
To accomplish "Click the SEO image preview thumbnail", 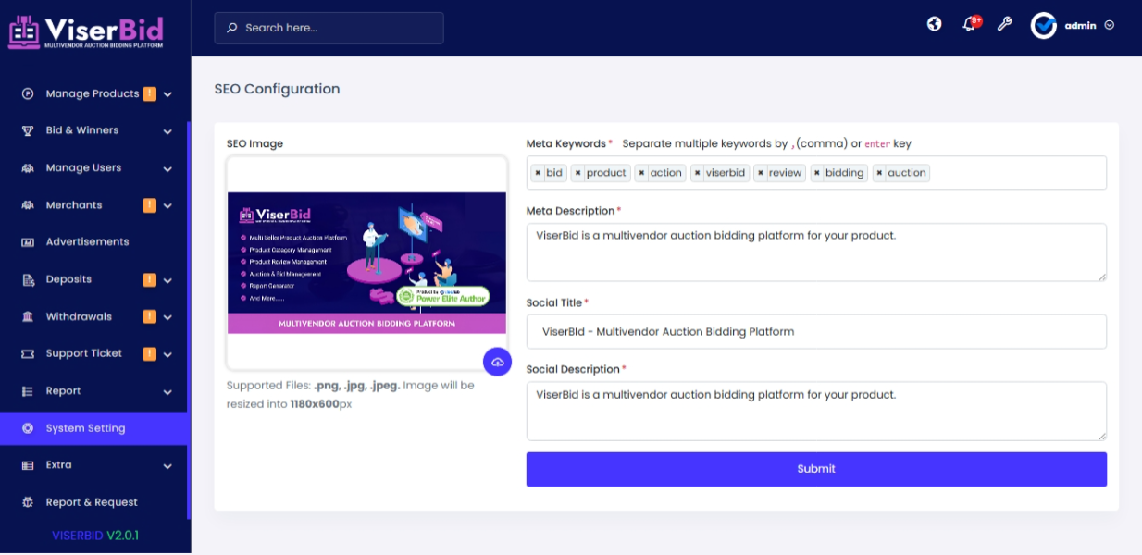I will [x=366, y=263].
